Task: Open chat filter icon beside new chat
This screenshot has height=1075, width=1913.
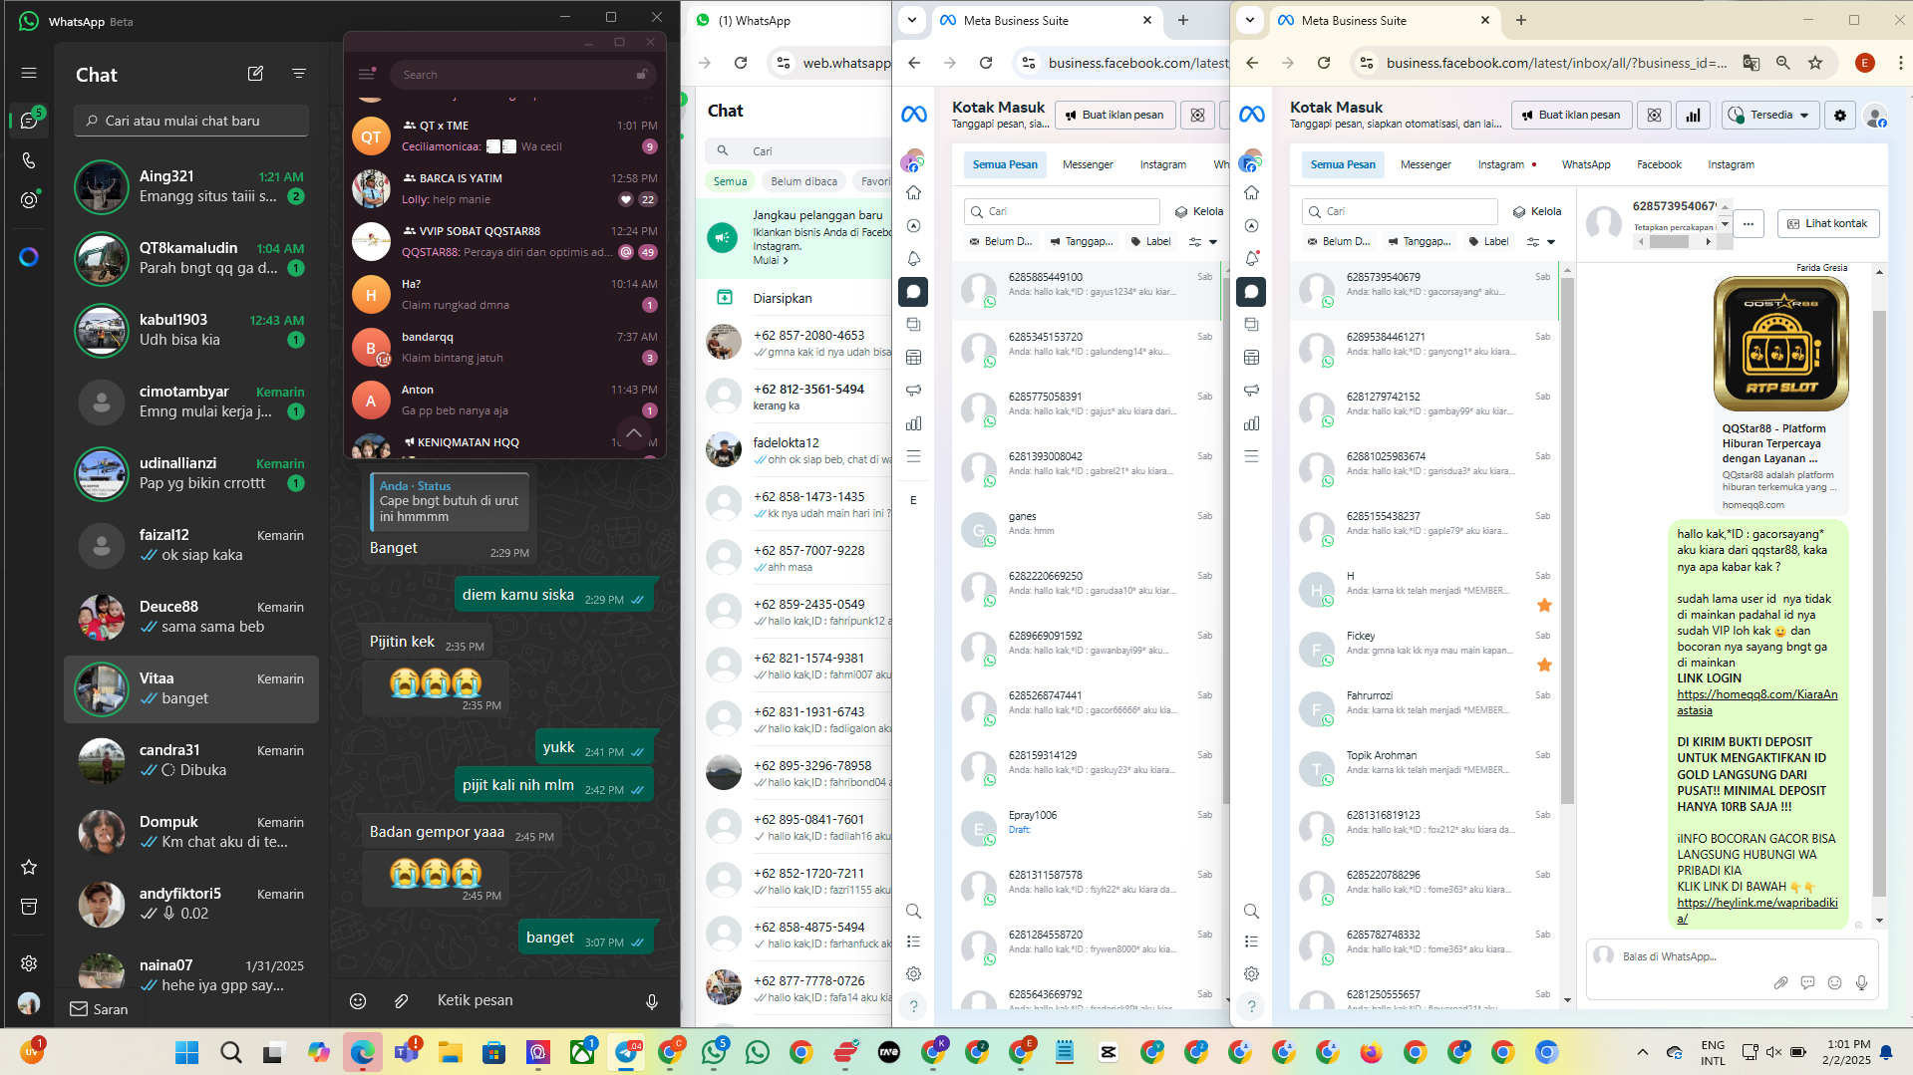Action: tap(299, 74)
